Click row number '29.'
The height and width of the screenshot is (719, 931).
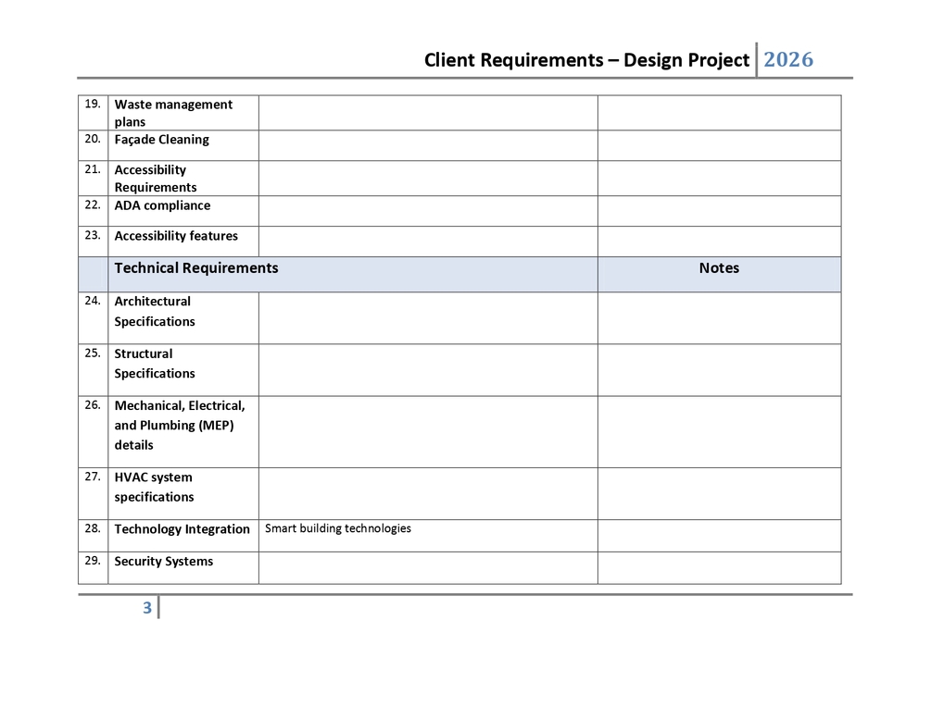coord(93,560)
